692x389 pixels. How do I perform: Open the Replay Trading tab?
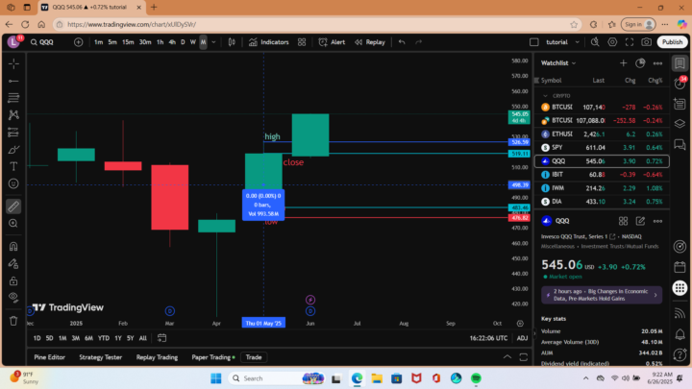157,357
